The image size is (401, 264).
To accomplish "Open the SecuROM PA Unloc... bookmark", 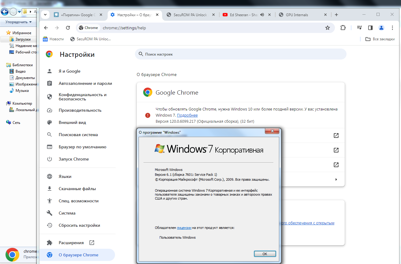I will (x=91, y=39).
